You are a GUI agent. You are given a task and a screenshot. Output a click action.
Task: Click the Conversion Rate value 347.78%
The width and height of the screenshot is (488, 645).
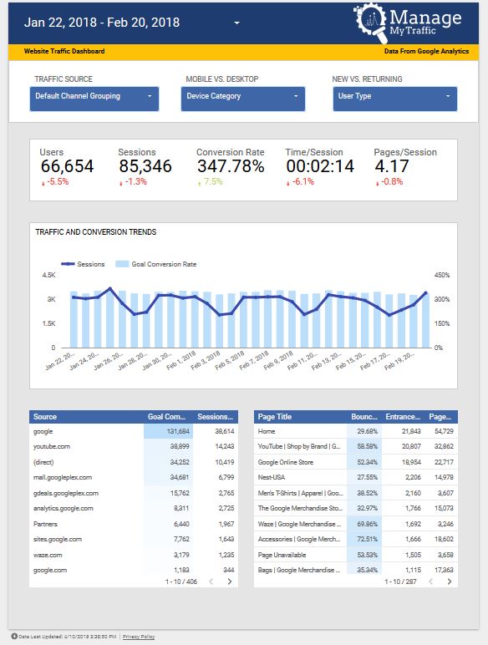coord(231,166)
